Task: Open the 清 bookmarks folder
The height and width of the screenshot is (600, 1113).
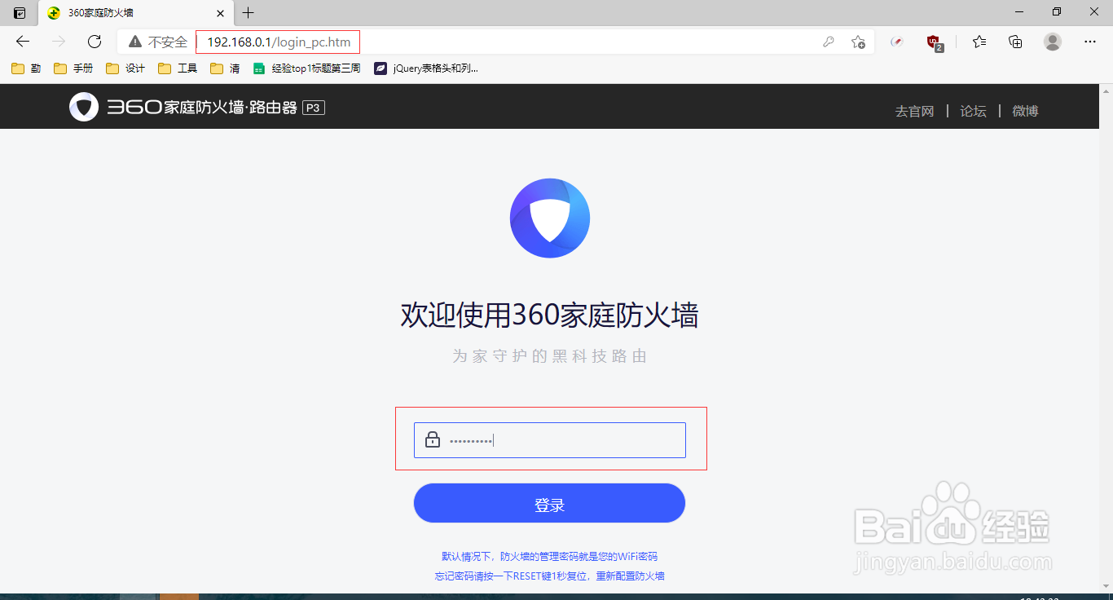Action: [x=225, y=68]
